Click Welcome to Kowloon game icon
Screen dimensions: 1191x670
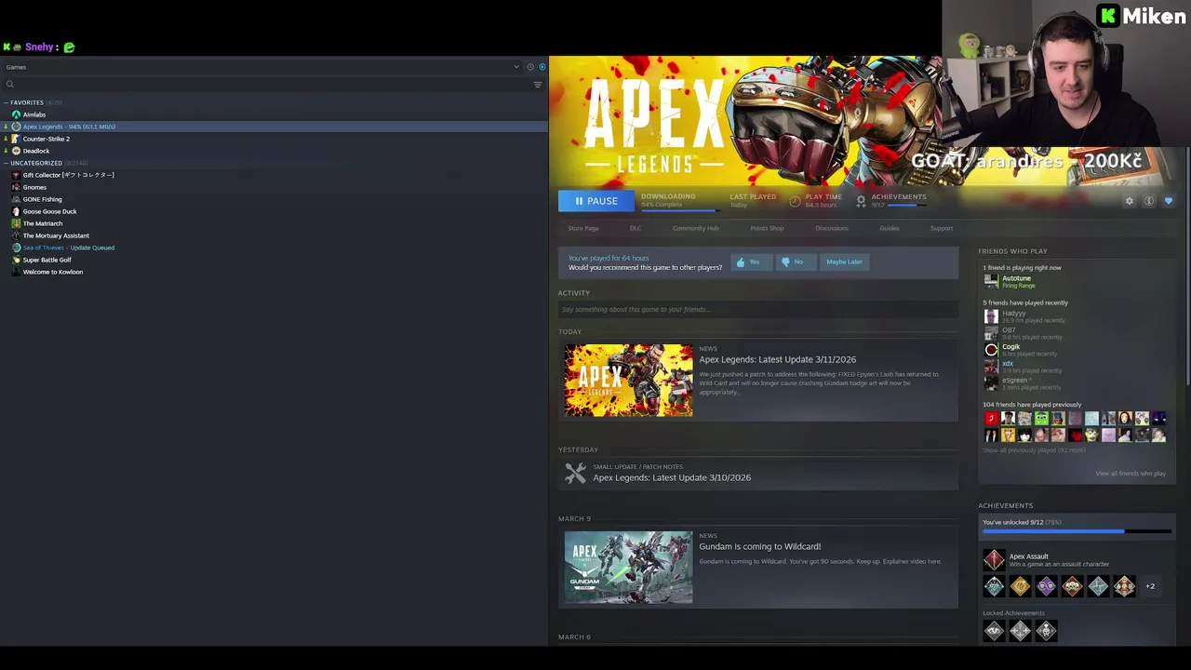click(x=16, y=272)
